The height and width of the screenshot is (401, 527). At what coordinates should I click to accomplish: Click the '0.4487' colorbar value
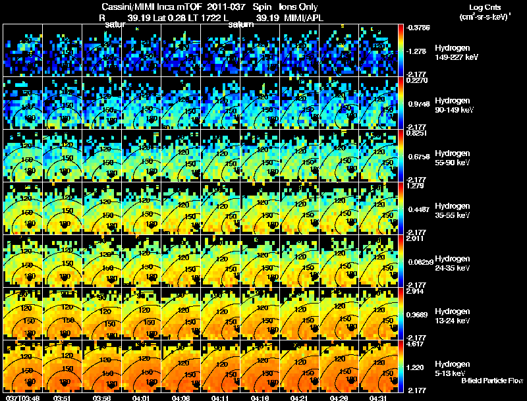419,209
